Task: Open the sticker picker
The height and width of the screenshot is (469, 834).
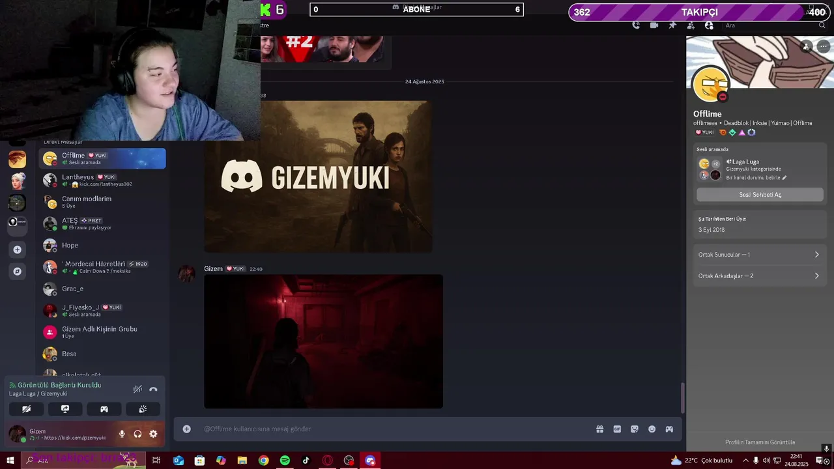Action: pos(635,429)
